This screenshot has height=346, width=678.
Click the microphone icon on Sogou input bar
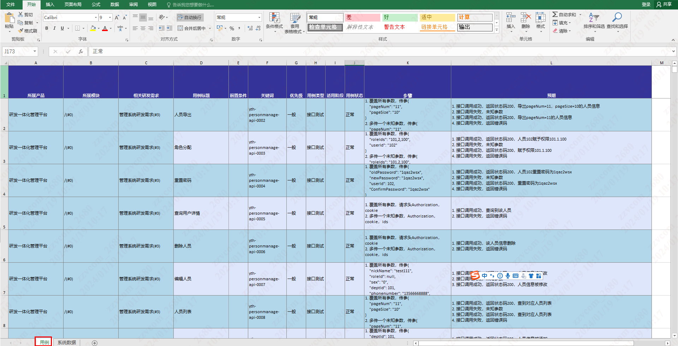507,276
